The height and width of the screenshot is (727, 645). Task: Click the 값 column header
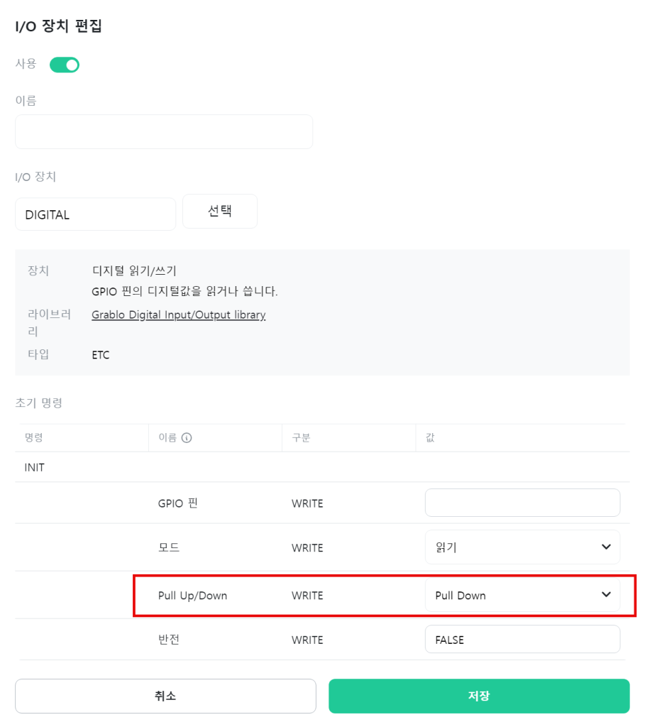[430, 437]
